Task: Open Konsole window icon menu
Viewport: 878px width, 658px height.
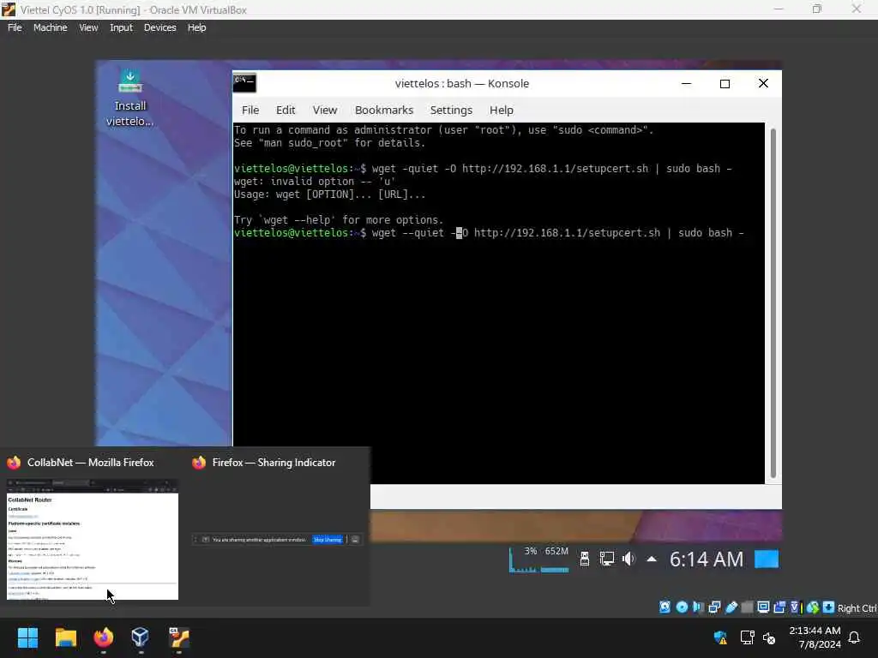Action: tap(244, 83)
